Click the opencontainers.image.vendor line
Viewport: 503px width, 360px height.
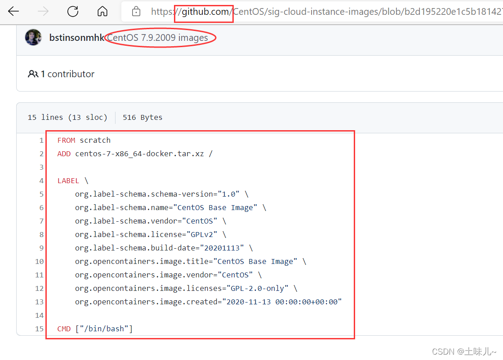[169, 275]
